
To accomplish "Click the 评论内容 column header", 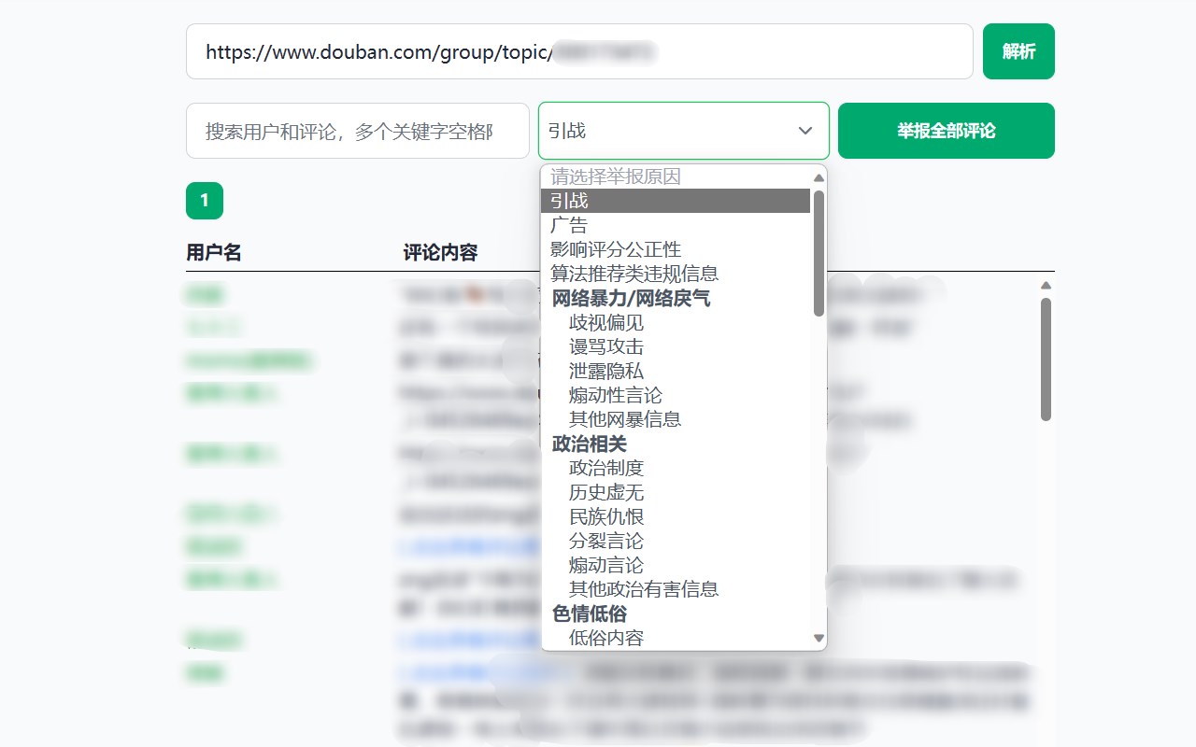I will pos(440,252).
